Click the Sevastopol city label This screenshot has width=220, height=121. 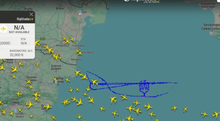pyautogui.click(x=210, y=27)
